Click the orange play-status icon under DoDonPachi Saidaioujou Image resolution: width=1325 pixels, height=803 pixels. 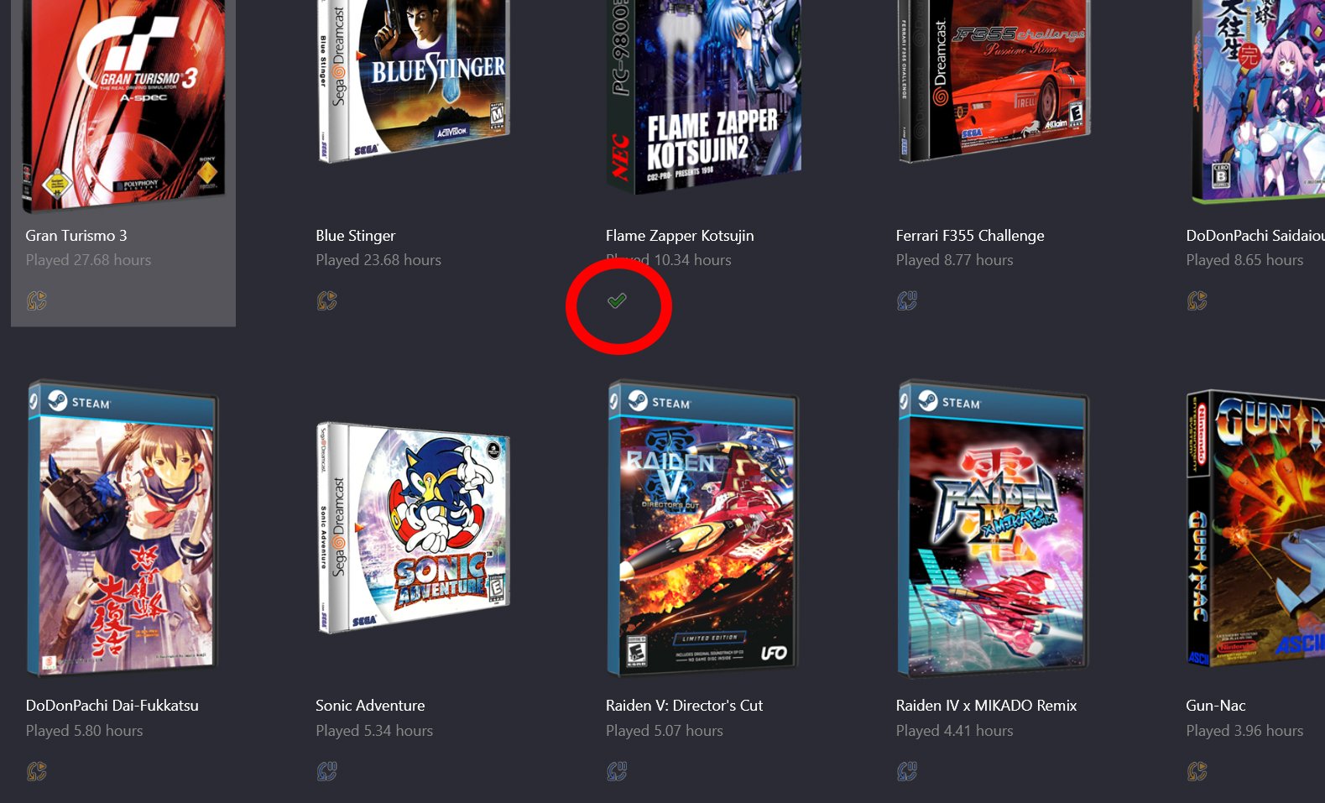1197,300
